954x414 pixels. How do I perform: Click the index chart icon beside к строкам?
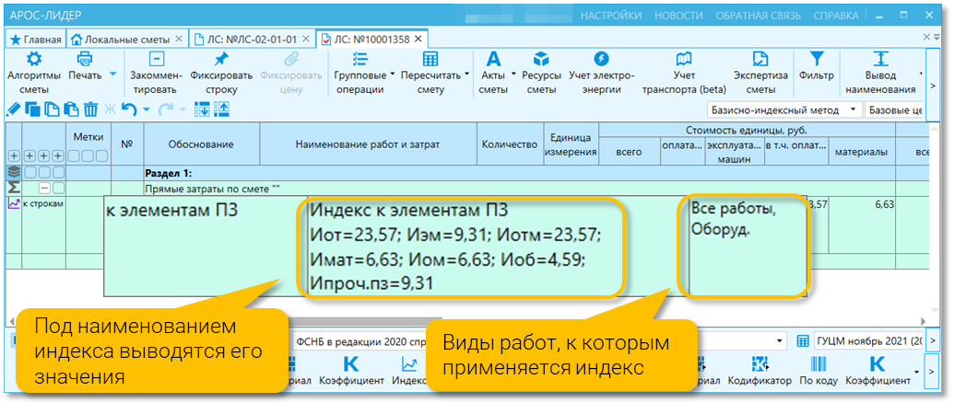pos(14,204)
